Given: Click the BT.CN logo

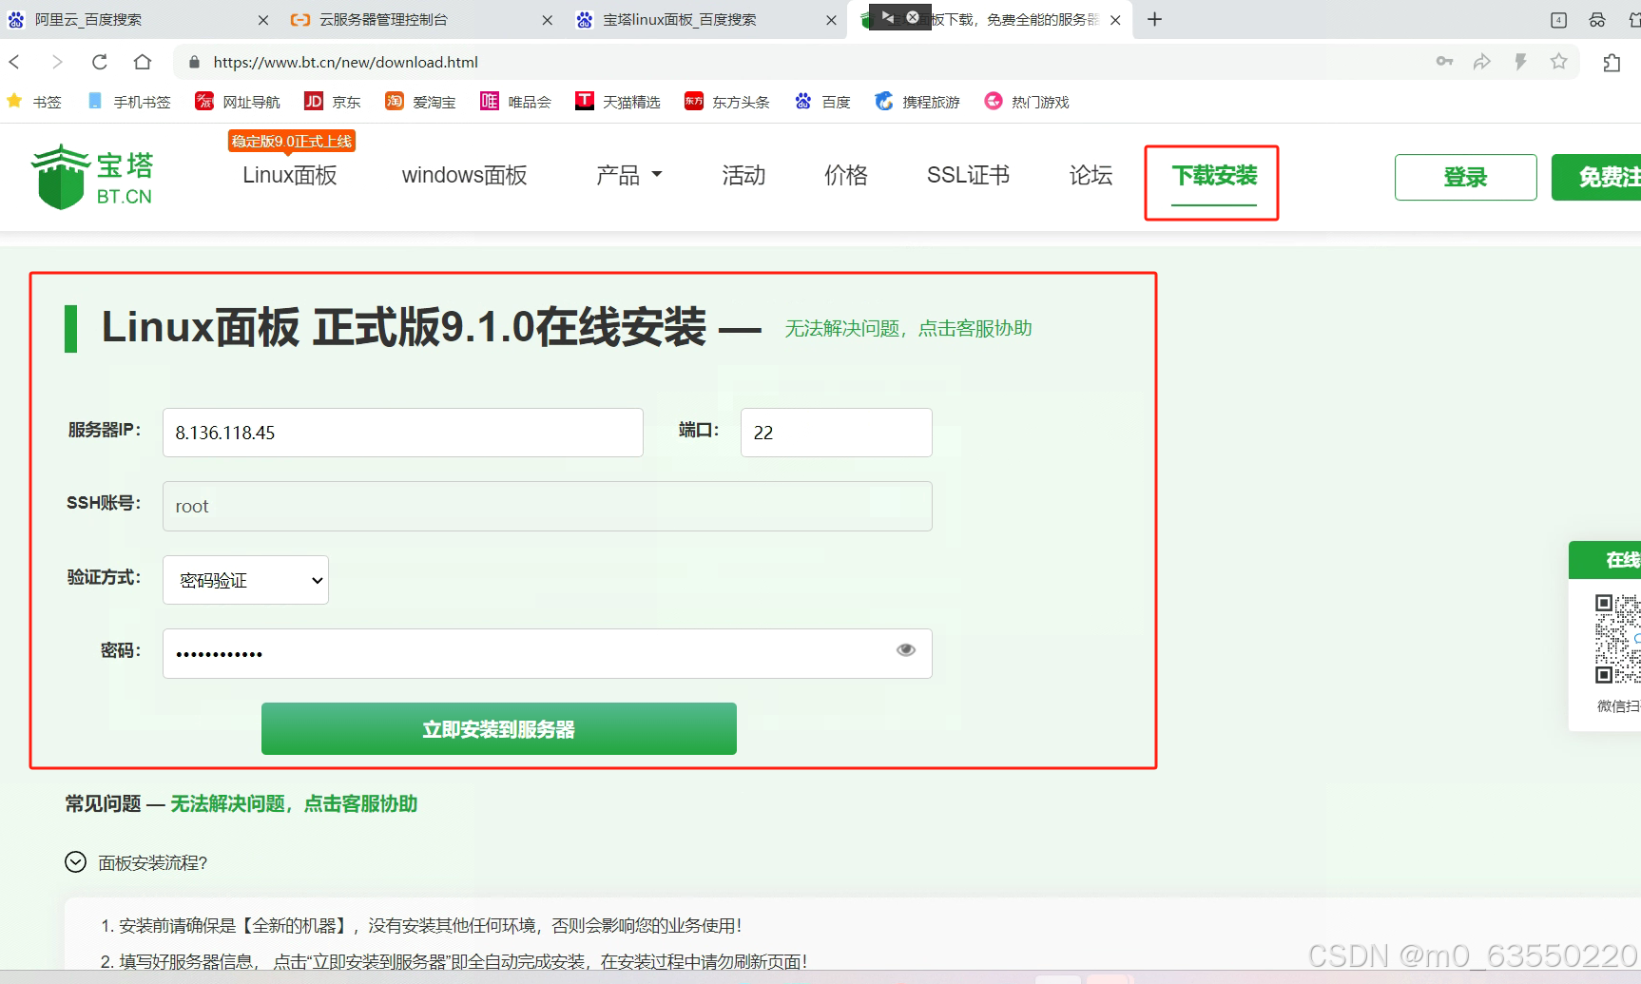Looking at the screenshot, I should (93, 177).
